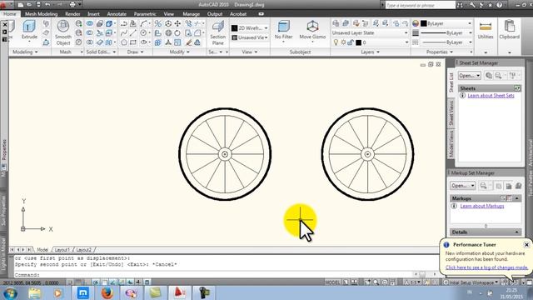Viewport: 533px width, 300px height.
Task: Click Learn about Markups link
Action: point(482,206)
